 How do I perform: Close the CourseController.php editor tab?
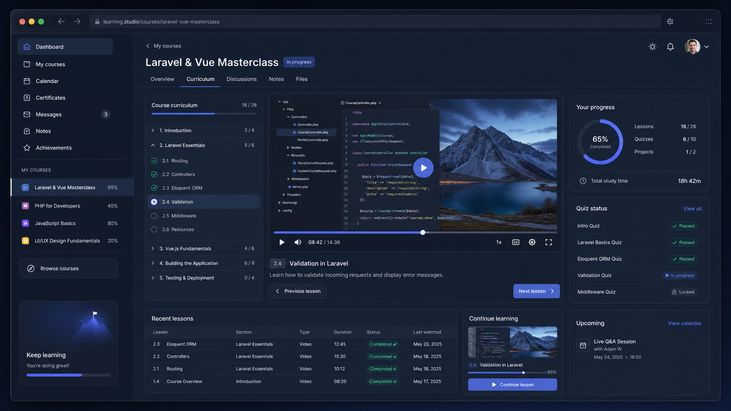point(380,103)
